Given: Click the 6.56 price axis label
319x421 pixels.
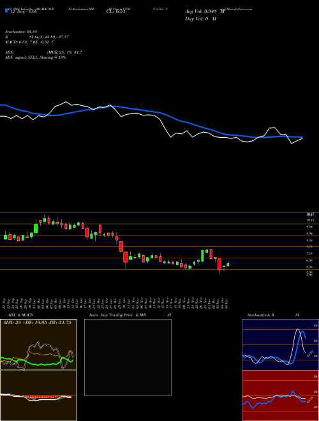Looking at the screenshot, I should coord(309,260).
